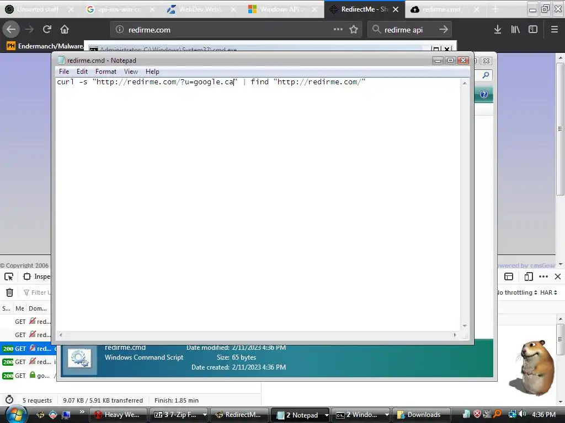Image resolution: width=565 pixels, height=423 pixels.
Task: Open the No throttling dropdown
Action: (518, 292)
